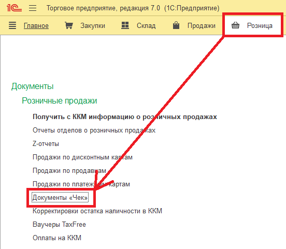
Task: Open Документы «Чек»
Action: pyautogui.click(x=60, y=197)
